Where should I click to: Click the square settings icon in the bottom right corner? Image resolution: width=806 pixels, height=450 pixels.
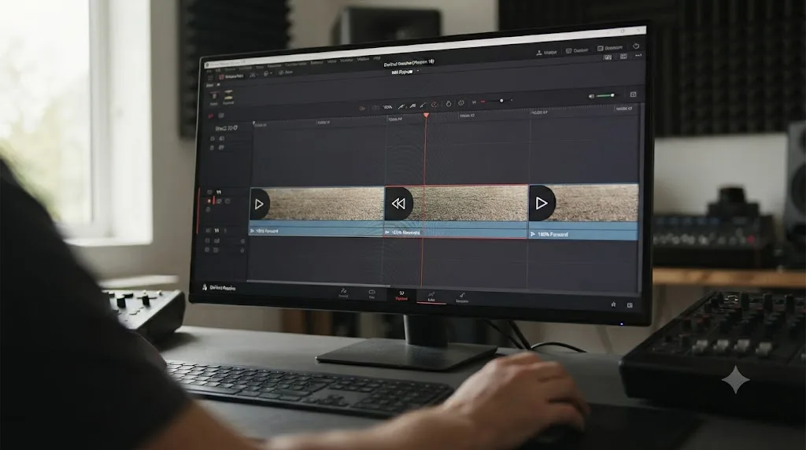point(630,305)
